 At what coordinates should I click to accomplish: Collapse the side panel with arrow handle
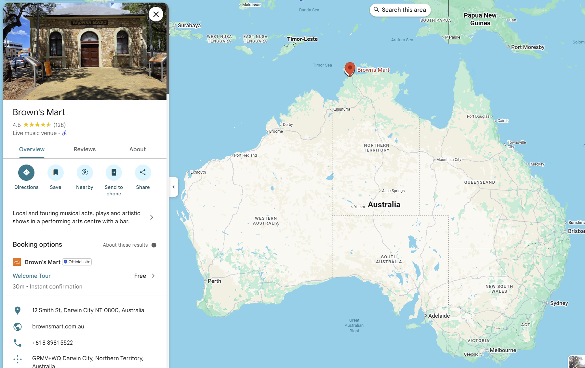173,187
